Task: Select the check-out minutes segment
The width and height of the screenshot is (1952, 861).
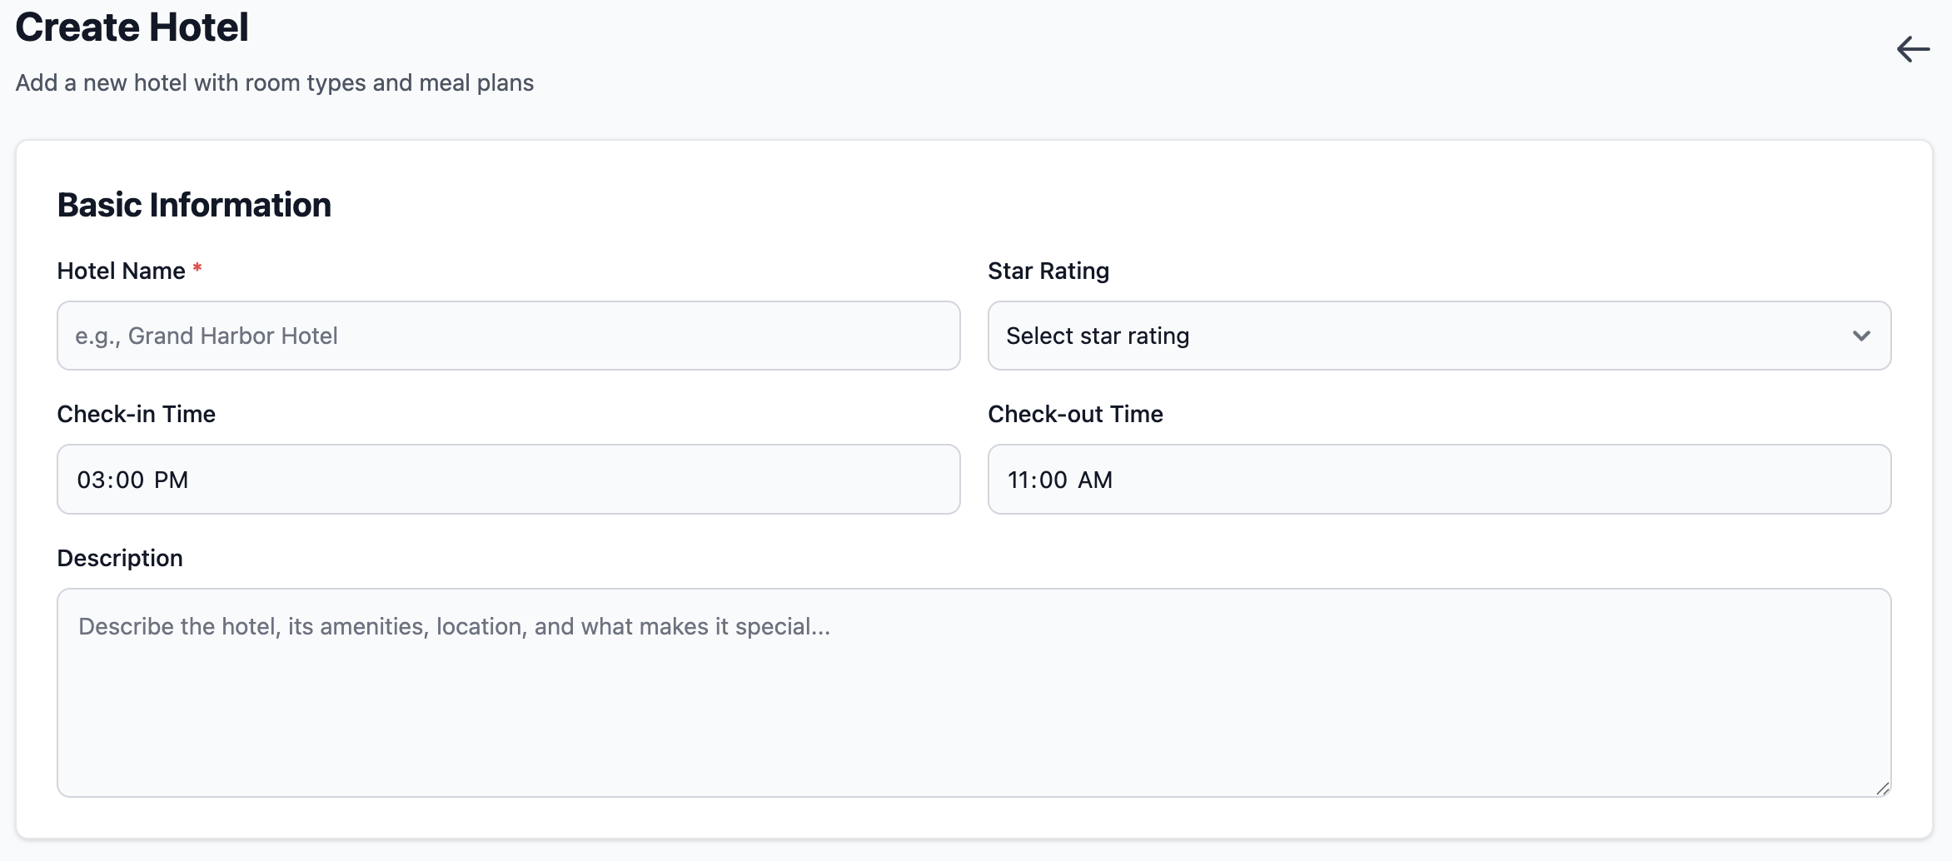Action: pos(1053,480)
